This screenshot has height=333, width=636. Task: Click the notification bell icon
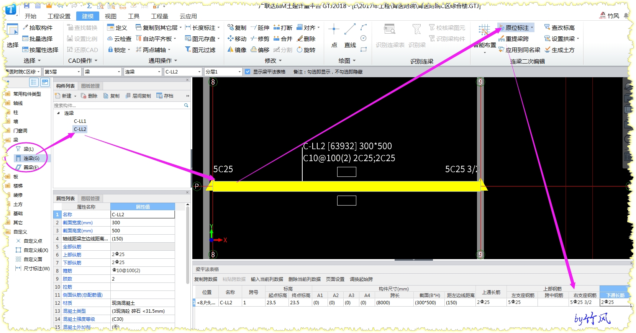[x=626, y=16]
